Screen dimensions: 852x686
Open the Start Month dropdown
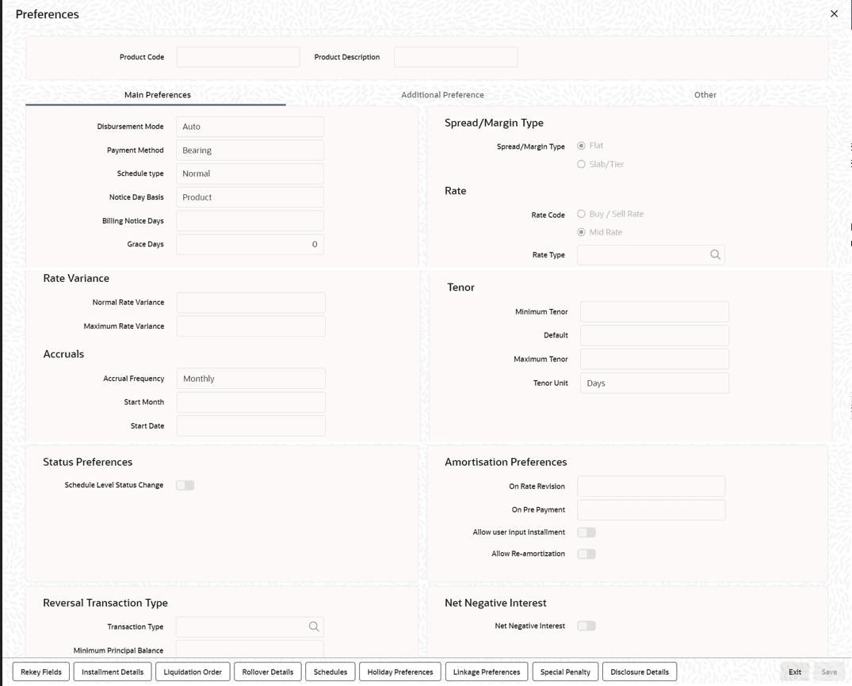click(251, 402)
